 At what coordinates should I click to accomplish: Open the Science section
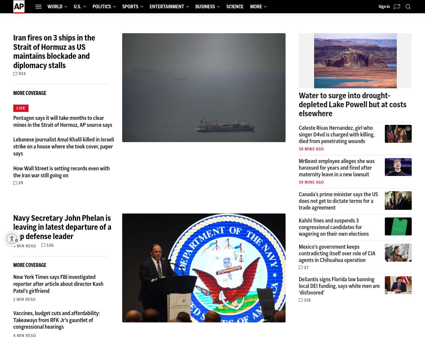pyautogui.click(x=235, y=7)
